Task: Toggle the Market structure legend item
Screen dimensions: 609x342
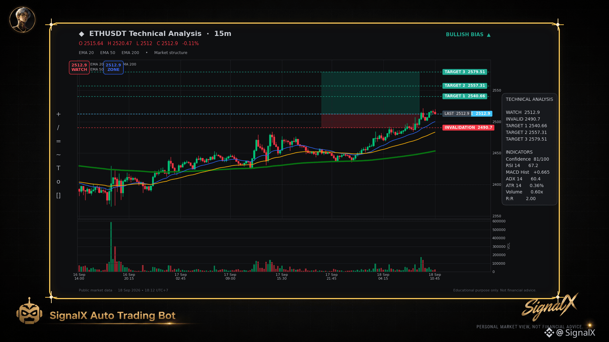Action: (x=170, y=53)
